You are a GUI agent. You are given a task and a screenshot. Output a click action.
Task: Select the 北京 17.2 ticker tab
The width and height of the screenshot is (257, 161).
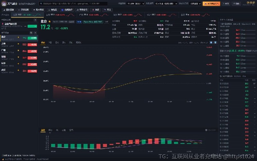pyautogui.click(x=27, y=15)
